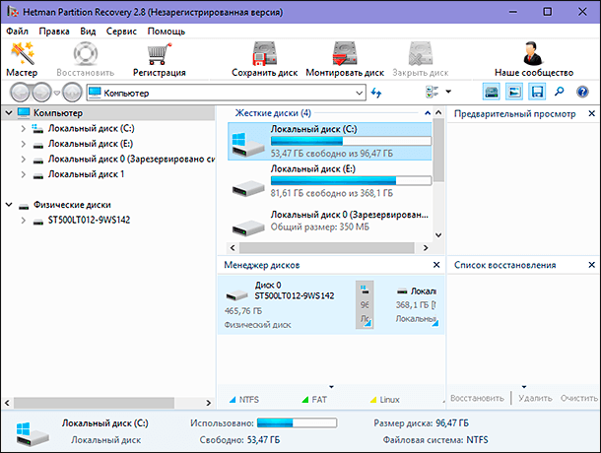
Task: Click Удалить button in recovery list
Action: coord(535,398)
